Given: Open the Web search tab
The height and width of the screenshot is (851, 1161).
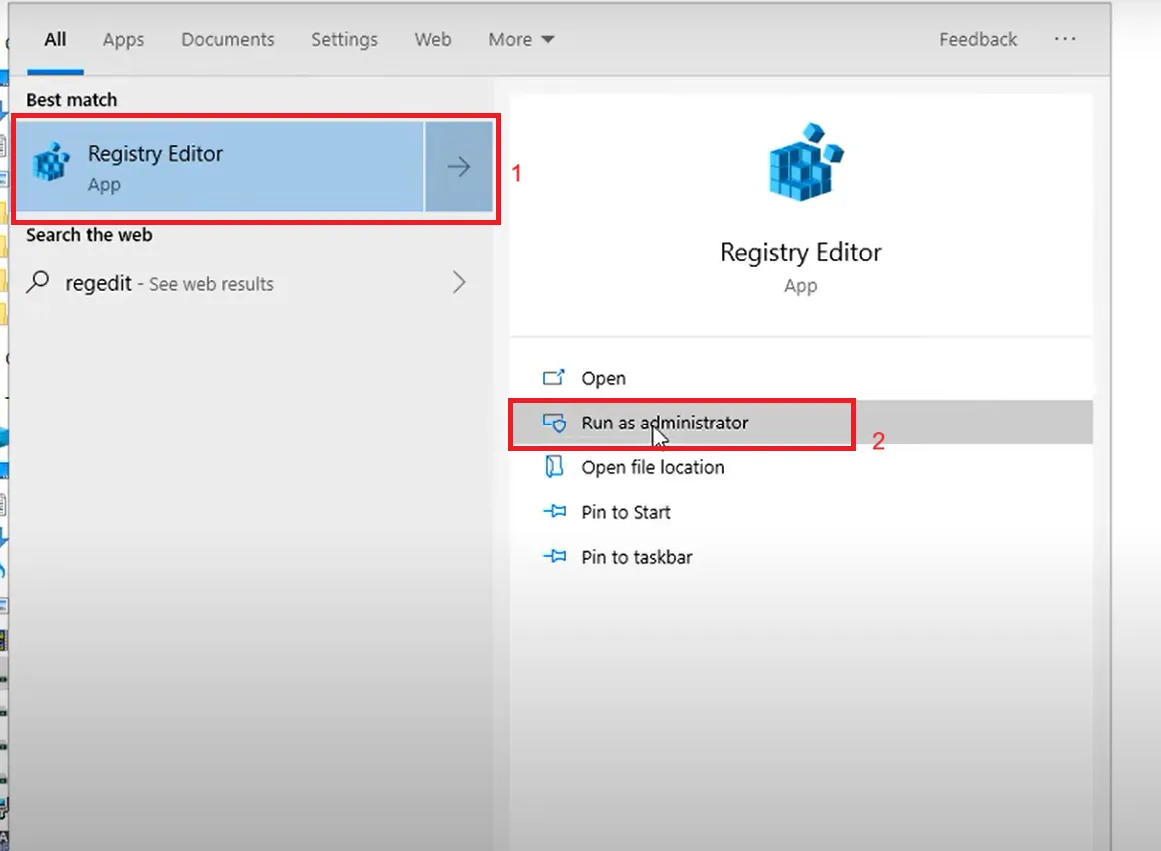Looking at the screenshot, I should tap(432, 39).
